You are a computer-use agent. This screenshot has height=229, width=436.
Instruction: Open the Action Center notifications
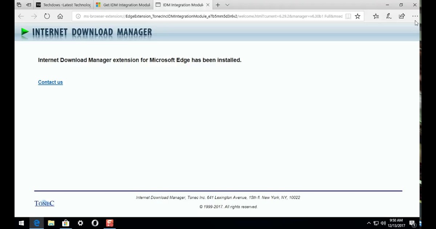click(412, 223)
